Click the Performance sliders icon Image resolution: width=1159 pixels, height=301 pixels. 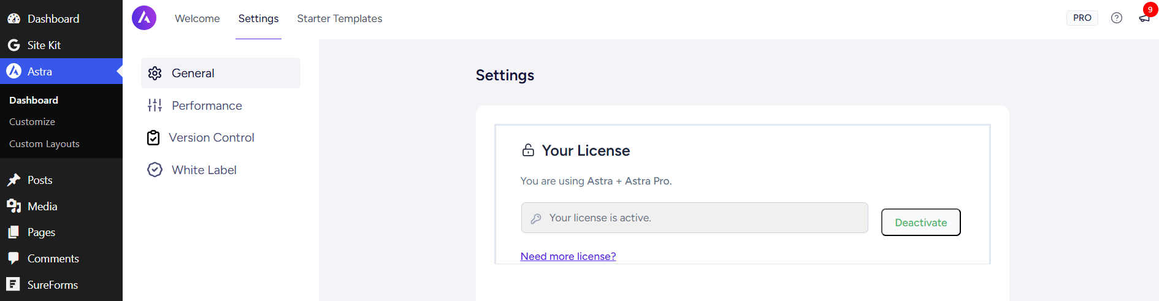click(x=155, y=105)
